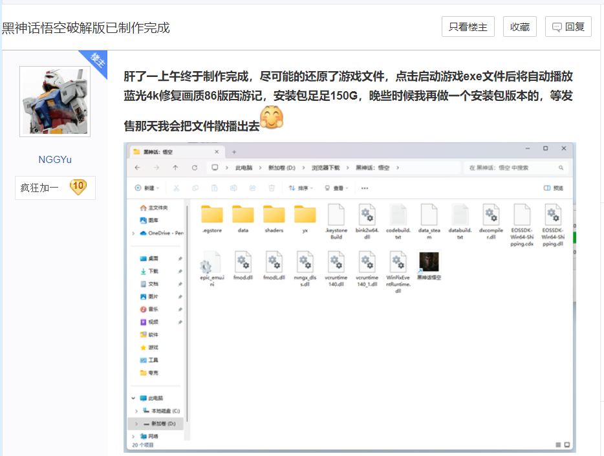Image resolution: width=604 pixels, height=456 pixels.
Task: Open the data folder icon
Action: (243, 215)
